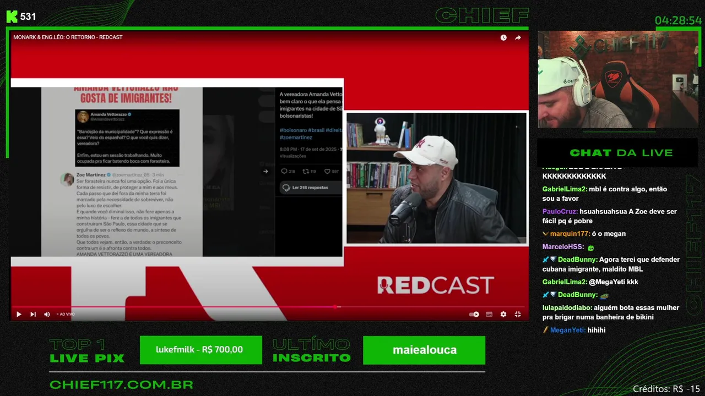Screen dimensions: 705x396
Task: Mute the video player volume
Action: click(47, 314)
